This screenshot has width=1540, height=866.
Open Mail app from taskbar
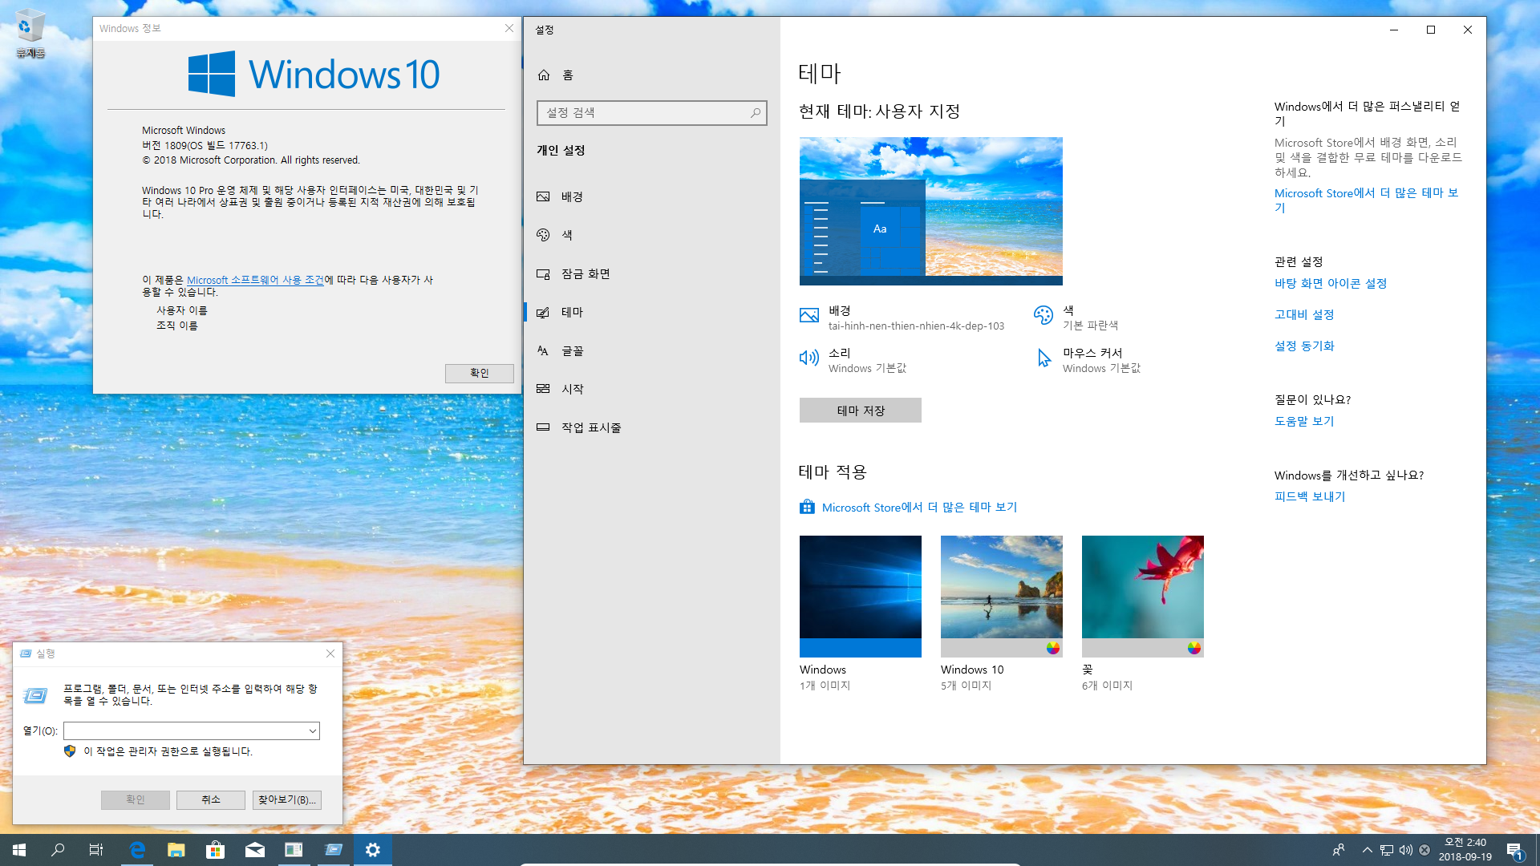point(255,850)
